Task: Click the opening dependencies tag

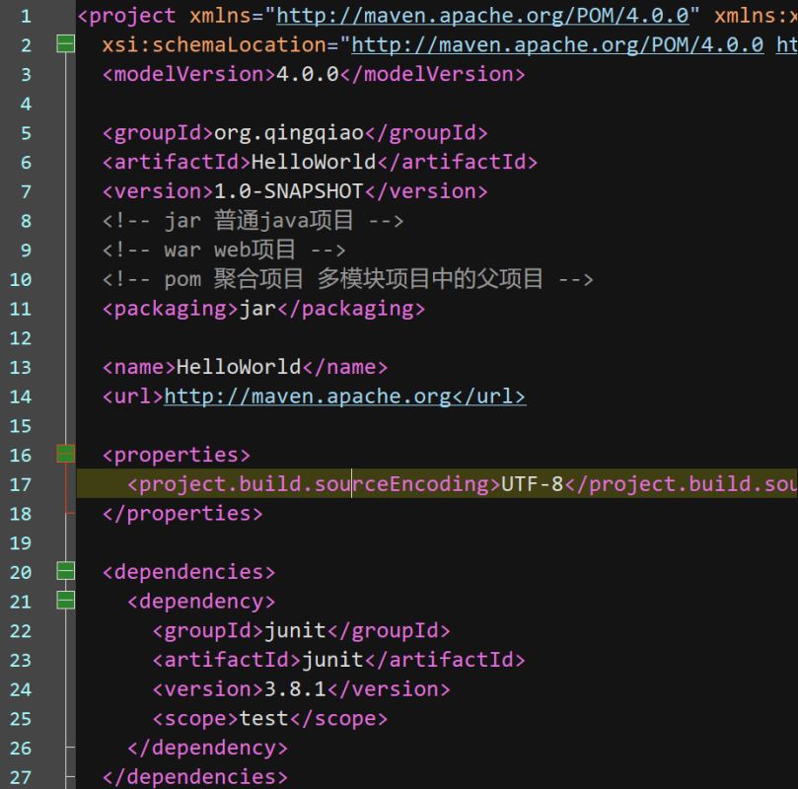Action: pos(188,572)
